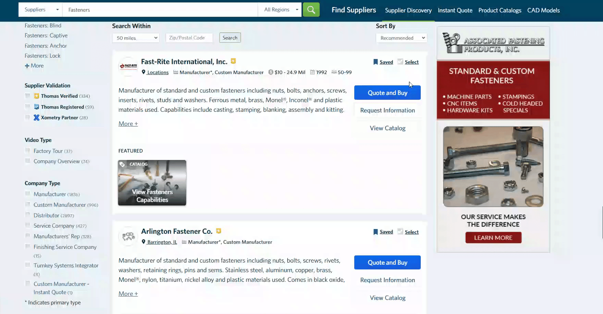This screenshot has width=603, height=314.
Task: Open the View Fasteners Capabilities catalog thumbnail
Action: (152, 183)
